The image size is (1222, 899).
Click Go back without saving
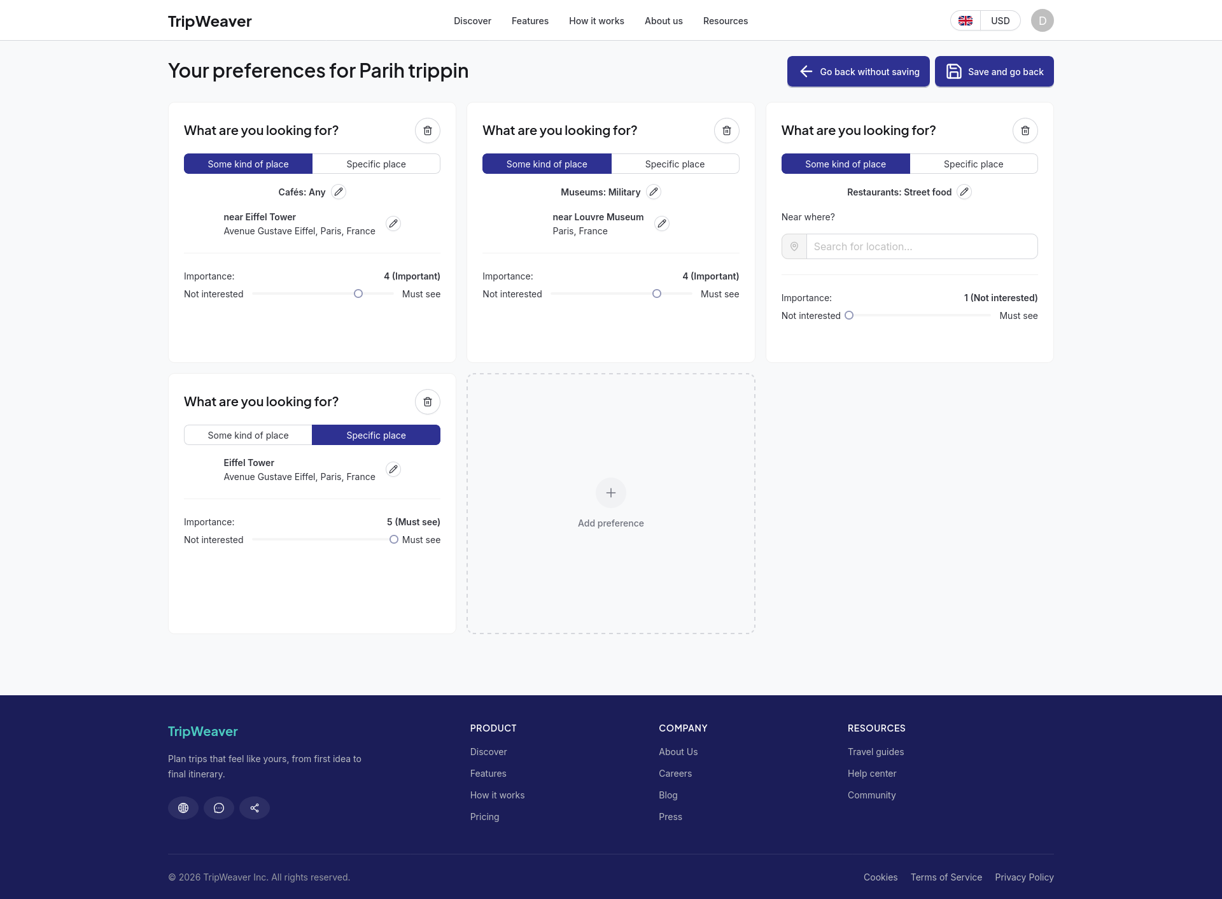click(x=858, y=71)
